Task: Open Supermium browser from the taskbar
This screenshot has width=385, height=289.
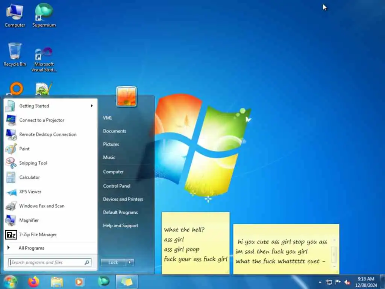Action: 103,281
